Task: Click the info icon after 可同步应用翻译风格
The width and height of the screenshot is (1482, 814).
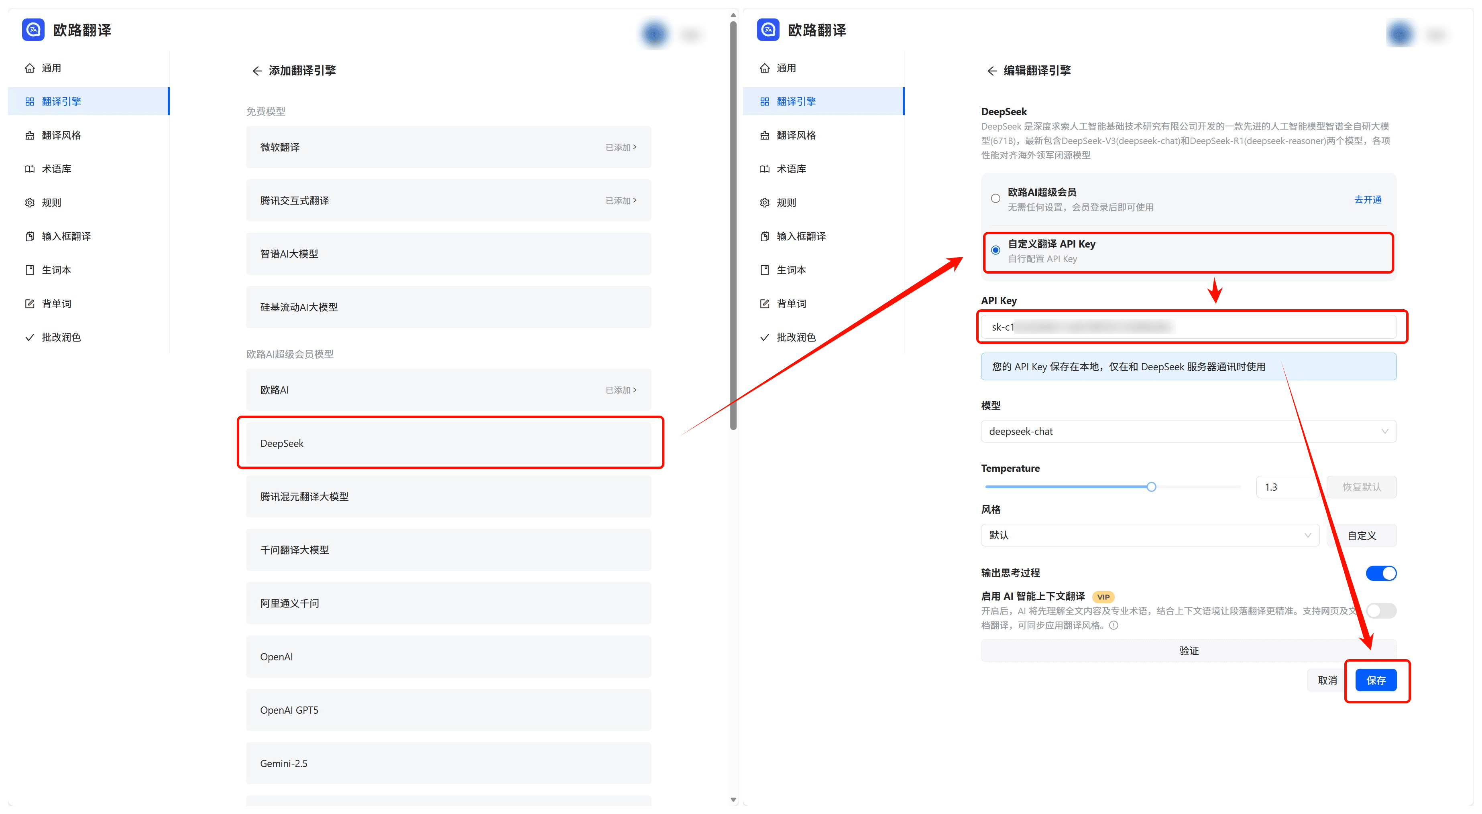Action: tap(1114, 625)
